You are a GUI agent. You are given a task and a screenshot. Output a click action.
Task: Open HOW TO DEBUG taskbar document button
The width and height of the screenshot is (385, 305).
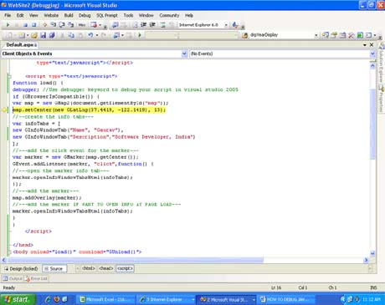[285, 299]
